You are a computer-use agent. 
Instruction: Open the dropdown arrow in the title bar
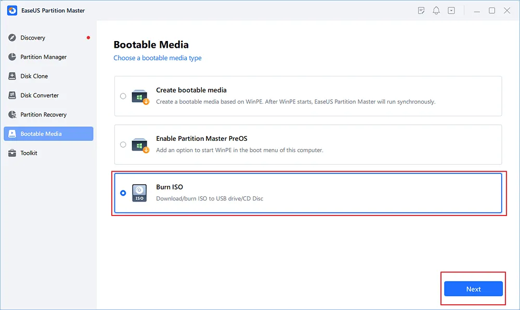[x=451, y=10]
